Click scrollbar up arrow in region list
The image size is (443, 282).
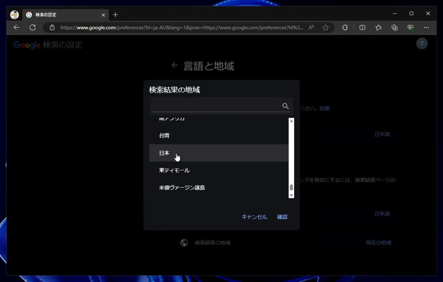291,121
